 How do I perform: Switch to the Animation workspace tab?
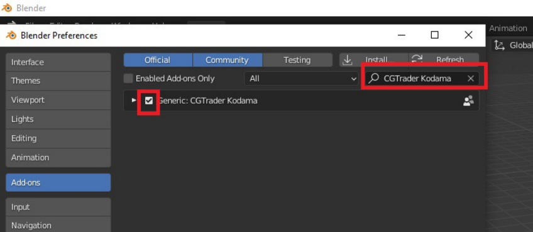(x=508, y=28)
